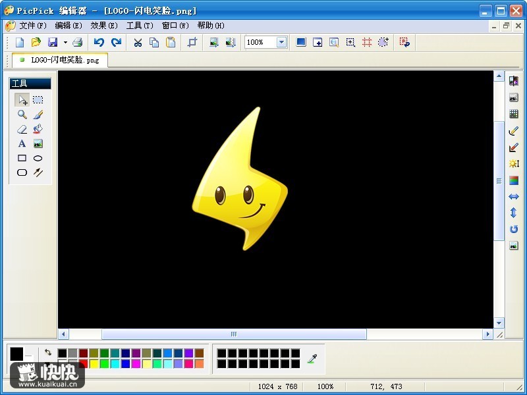The width and height of the screenshot is (527, 395).
Task: Select the dashed rectangle selection tool
Action: point(38,100)
